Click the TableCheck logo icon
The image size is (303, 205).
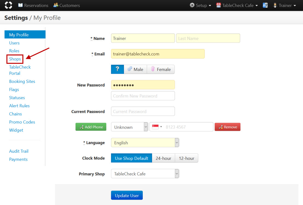point(8,5)
